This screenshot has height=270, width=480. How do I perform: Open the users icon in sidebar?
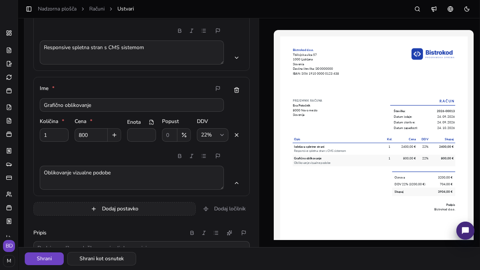point(9,194)
